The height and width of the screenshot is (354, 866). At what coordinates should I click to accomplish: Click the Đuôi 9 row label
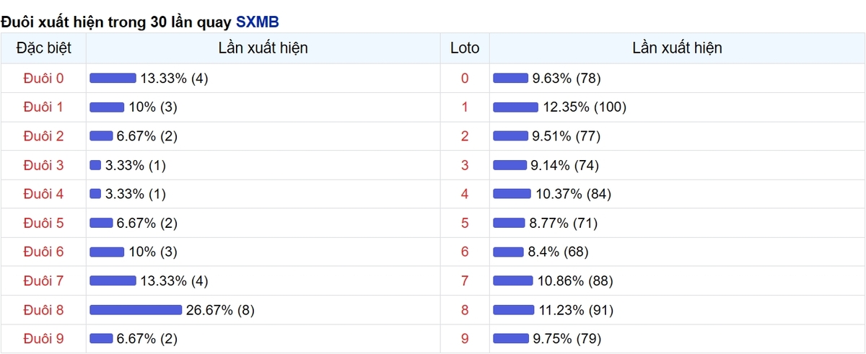click(43, 339)
